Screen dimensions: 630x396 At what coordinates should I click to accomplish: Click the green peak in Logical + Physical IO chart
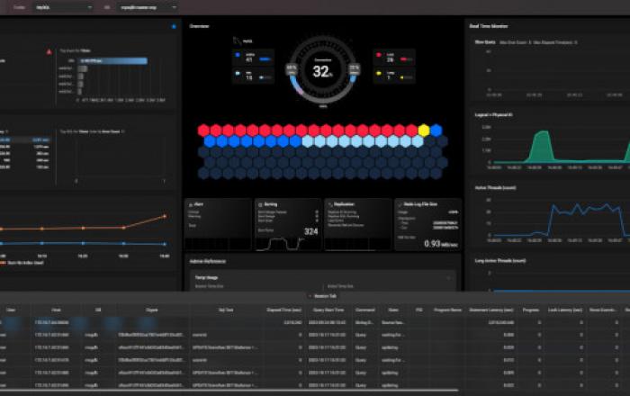(543, 145)
